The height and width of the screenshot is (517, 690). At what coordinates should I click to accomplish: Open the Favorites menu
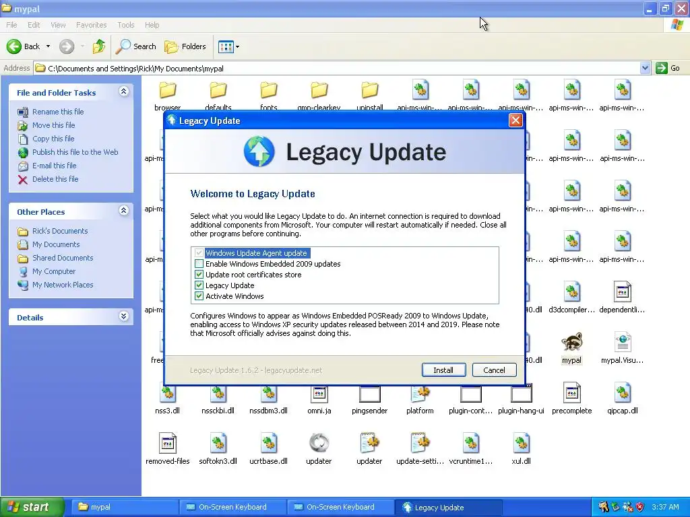91,25
